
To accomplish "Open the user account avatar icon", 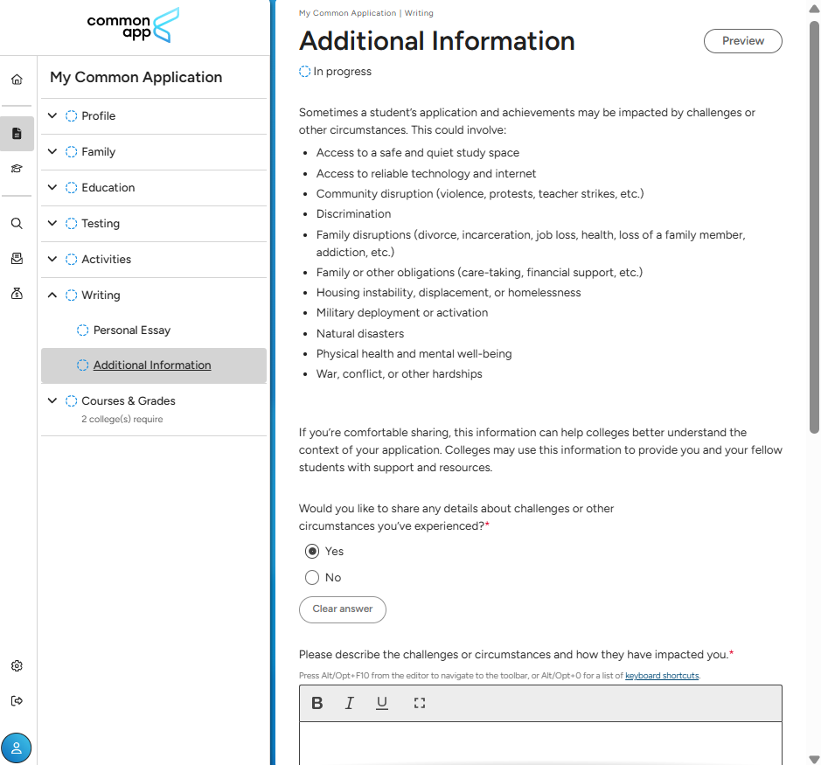I will (17, 748).
